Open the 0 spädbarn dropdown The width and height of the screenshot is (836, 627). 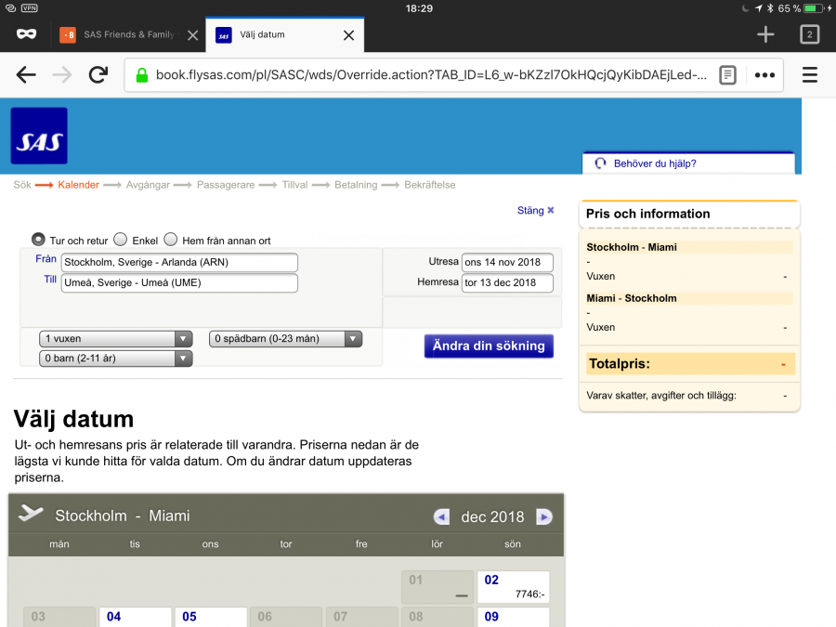coord(285,339)
